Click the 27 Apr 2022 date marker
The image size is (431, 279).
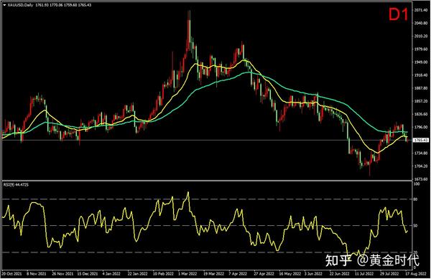(x=264, y=273)
